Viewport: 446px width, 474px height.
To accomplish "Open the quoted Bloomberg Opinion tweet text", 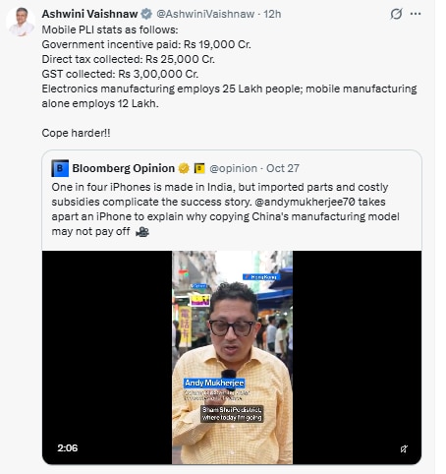I will click(225, 209).
